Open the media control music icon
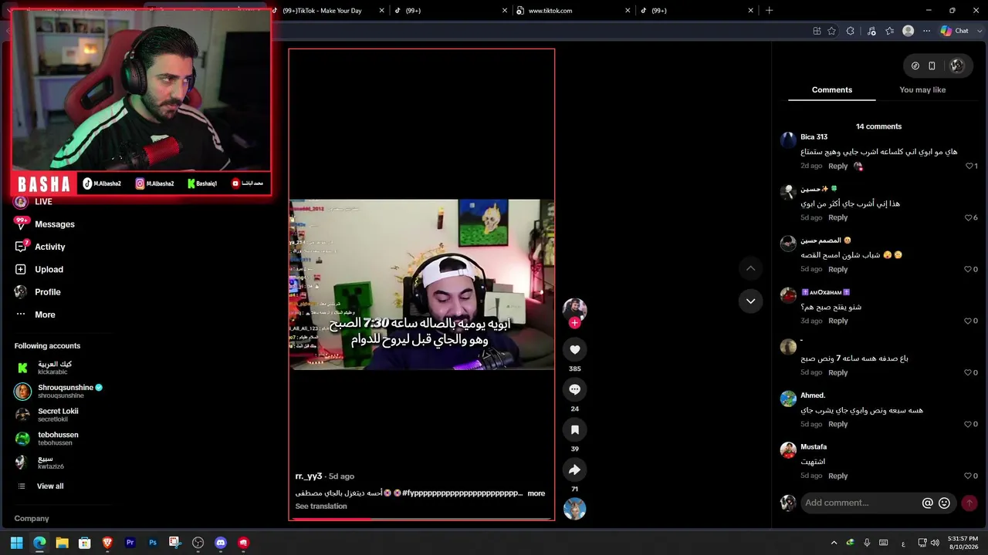This screenshot has height=555, width=988. pos(871,31)
